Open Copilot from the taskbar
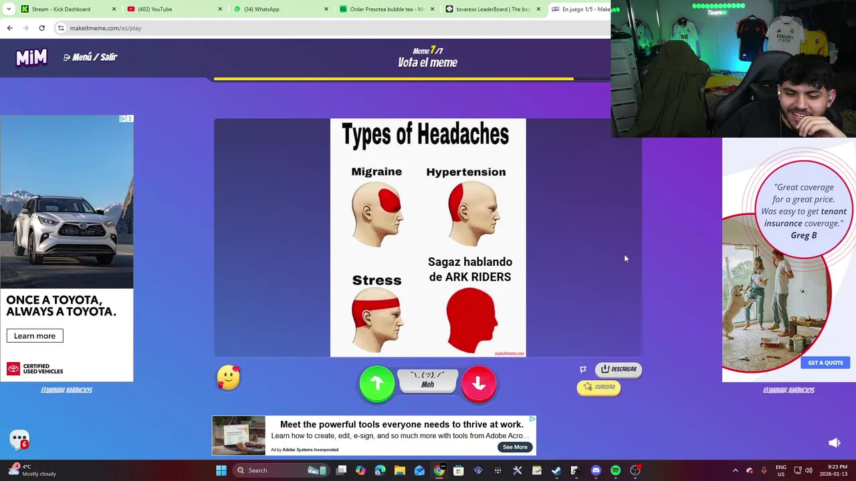Image resolution: width=856 pixels, height=481 pixels. click(360, 470)
